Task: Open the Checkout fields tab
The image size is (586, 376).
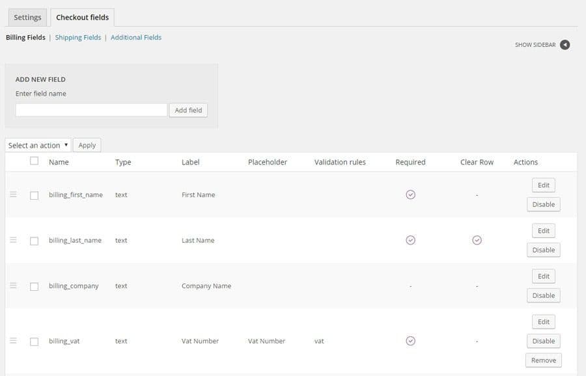Action: tap(82, 18)
